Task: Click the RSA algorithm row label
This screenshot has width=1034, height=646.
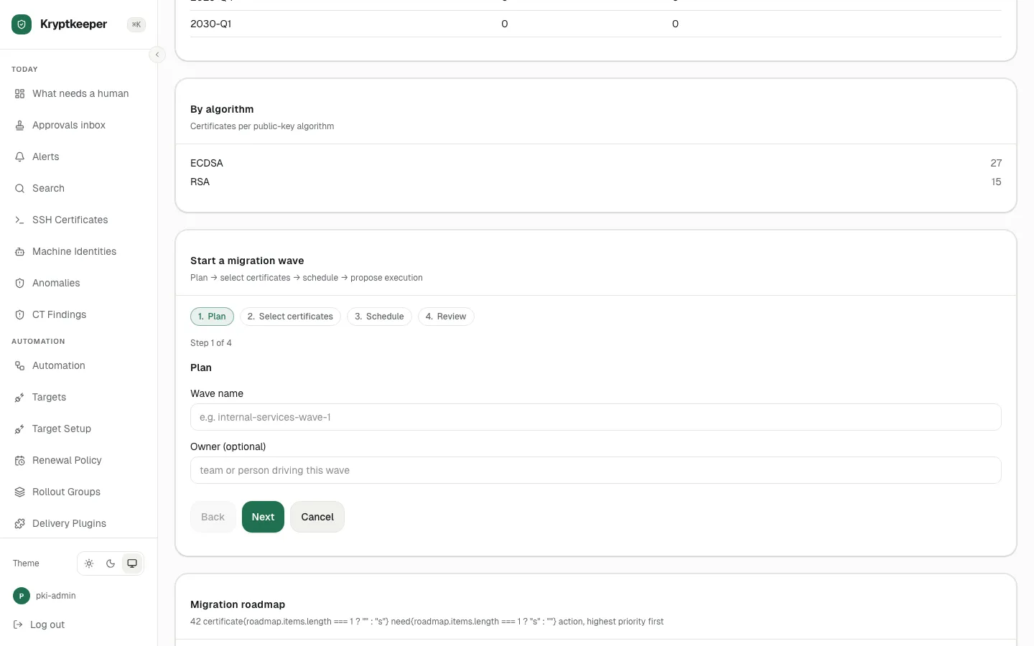Action: [x=200, y=182]
